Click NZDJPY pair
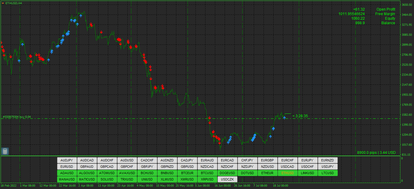414x189 pixels. (247, 167)
